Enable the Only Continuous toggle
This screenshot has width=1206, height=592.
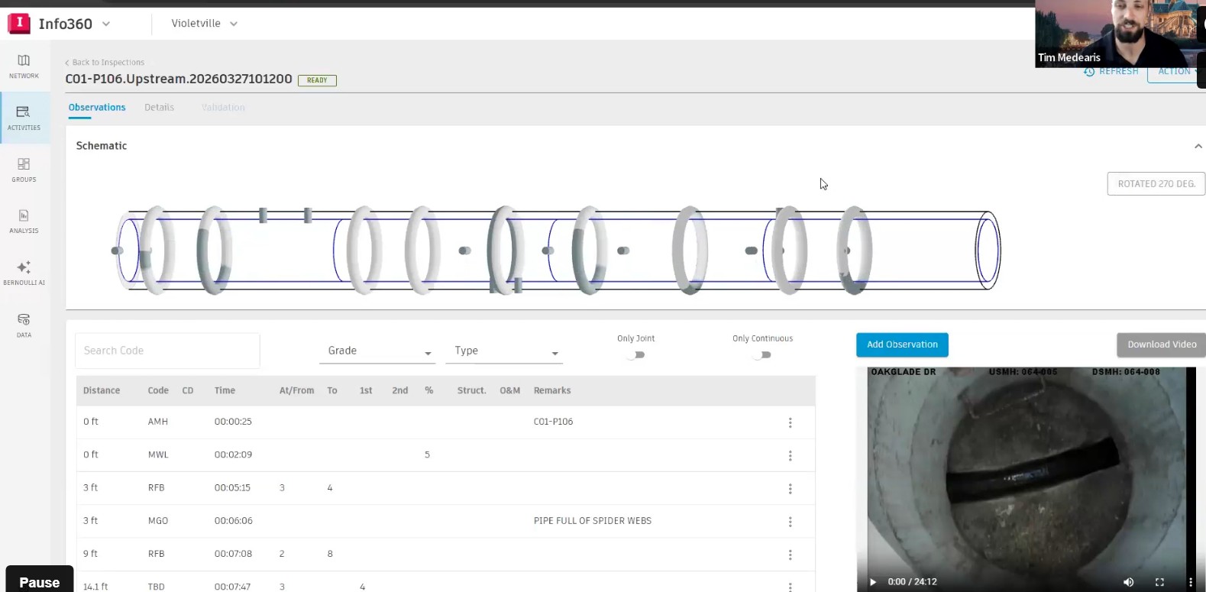(x=762, y=354)
